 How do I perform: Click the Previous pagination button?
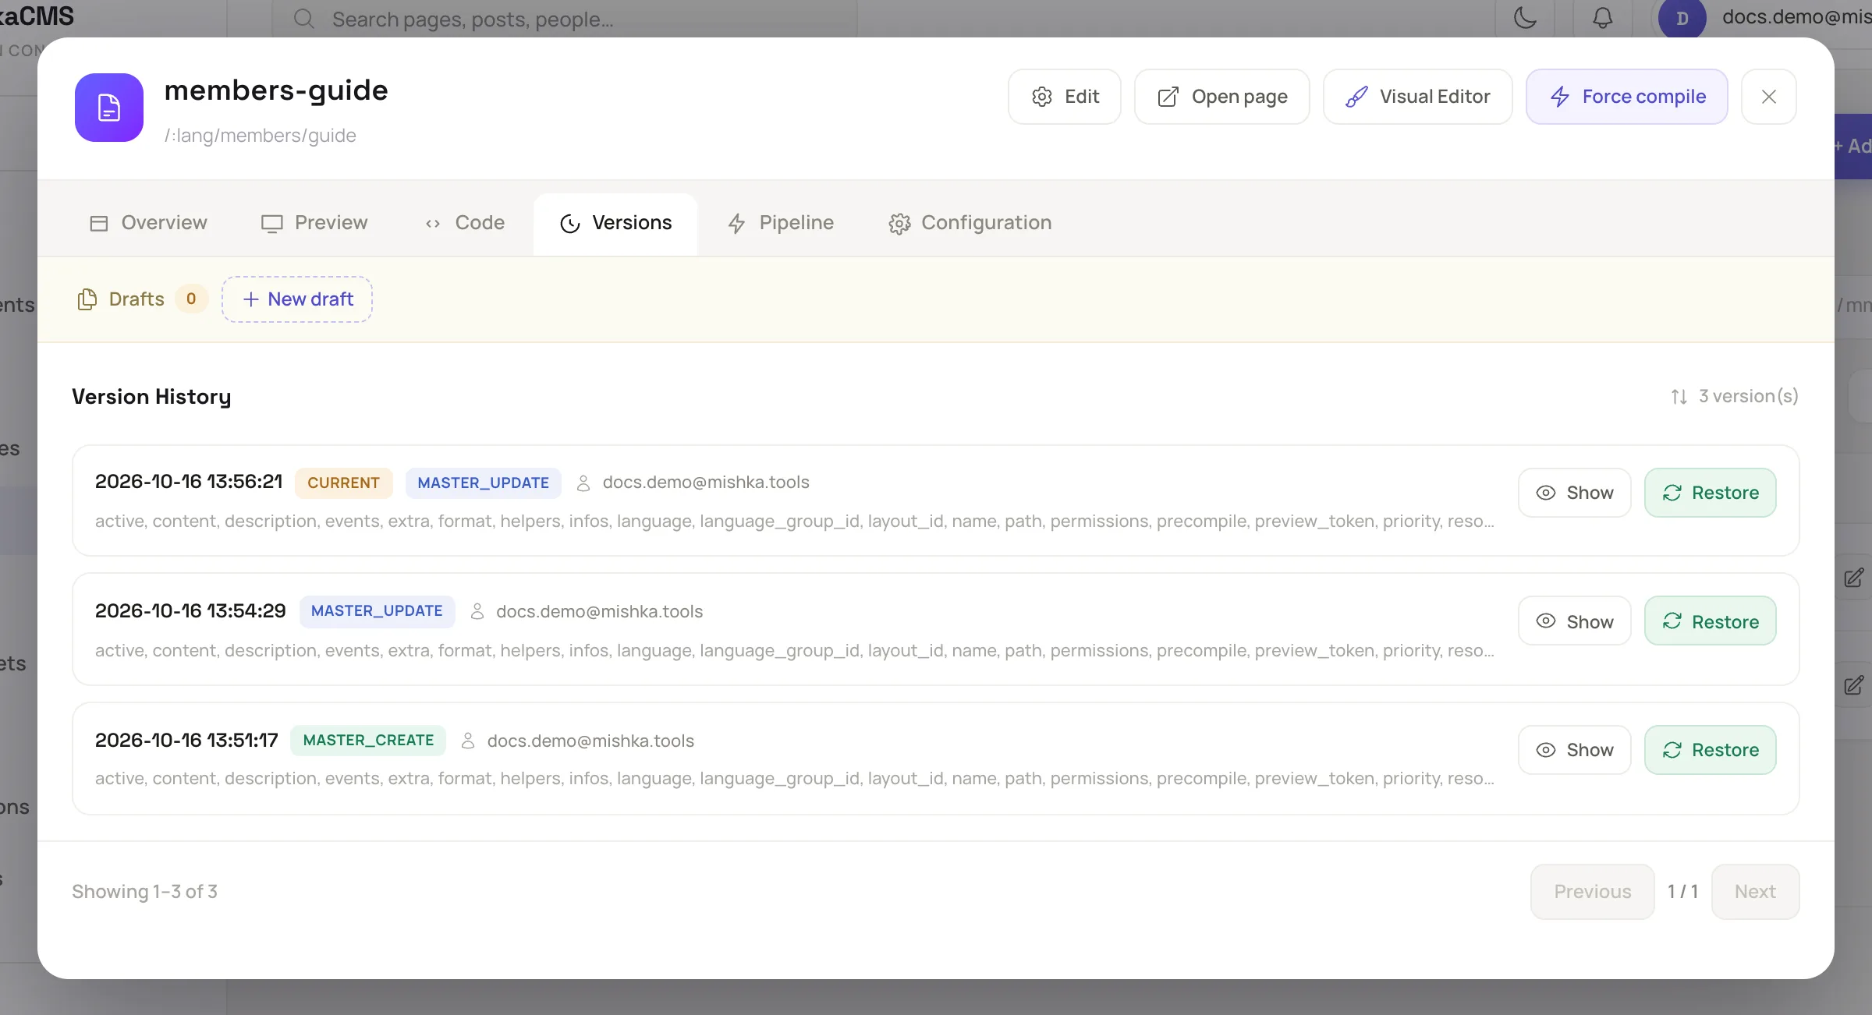point(1593,892)
